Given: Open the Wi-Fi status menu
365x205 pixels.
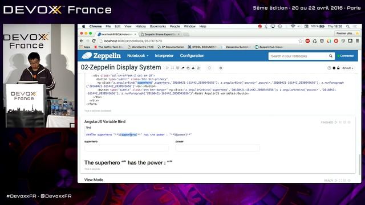Looking at the screenshot, I should pos(293,27).
